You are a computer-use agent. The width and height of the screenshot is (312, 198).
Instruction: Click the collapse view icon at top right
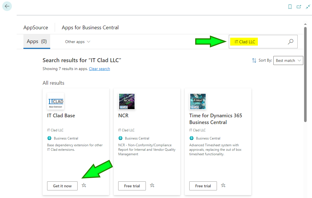click(x=308, y=6)
